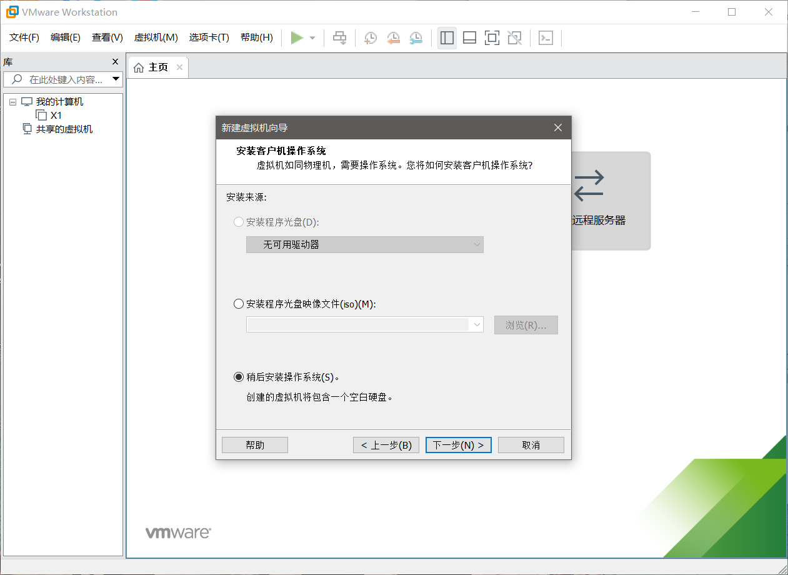Click the 取消 cancel button

click(531, 445)
